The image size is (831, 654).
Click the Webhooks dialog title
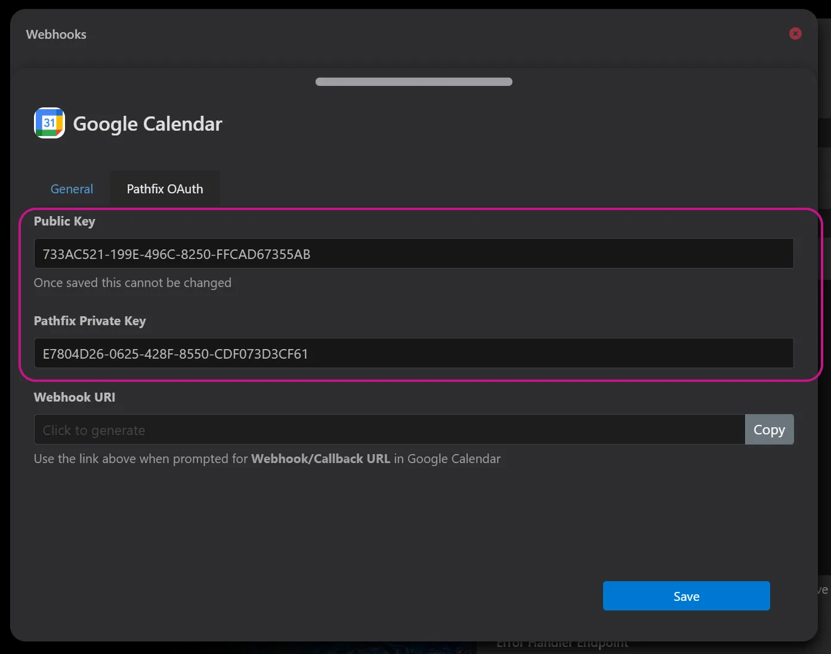[56, 35]
